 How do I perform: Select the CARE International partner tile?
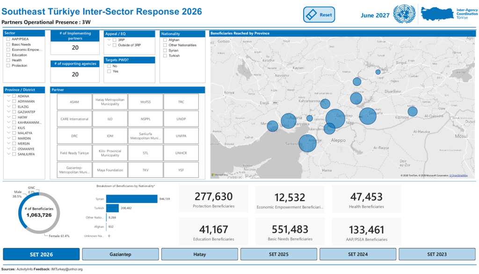74,119
